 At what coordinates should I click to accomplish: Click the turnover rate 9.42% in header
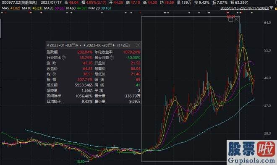(204, 3)
